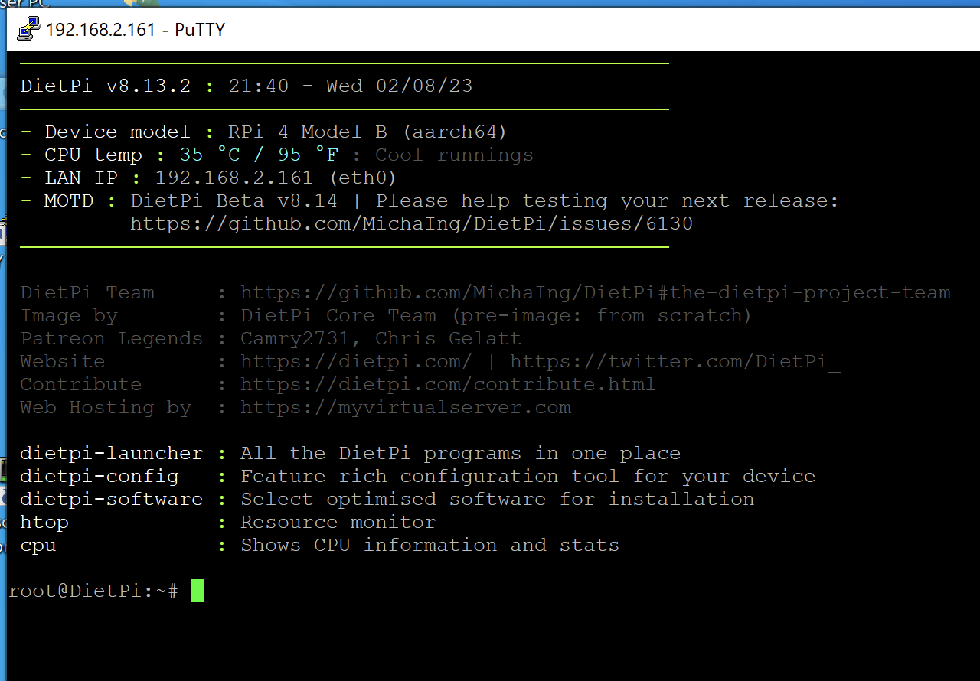The height and width of the screenshot is (681, 980).
Task: Click the root@DietPi shell prompt
Action: [93, 591]
